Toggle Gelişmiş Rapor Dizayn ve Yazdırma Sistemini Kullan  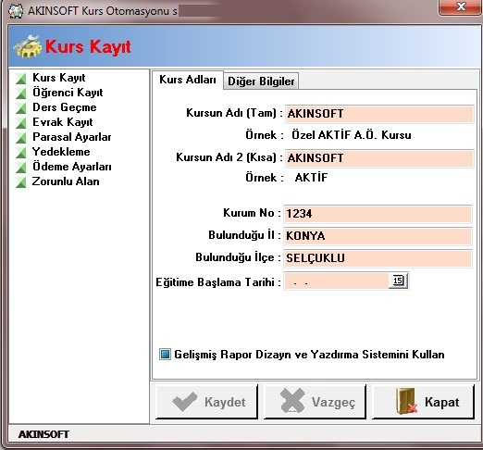click(x=165, y=354)
